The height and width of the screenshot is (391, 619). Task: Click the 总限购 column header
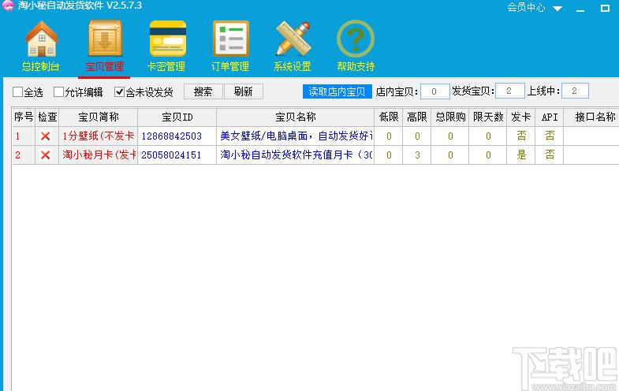click(x=450, y=117)
